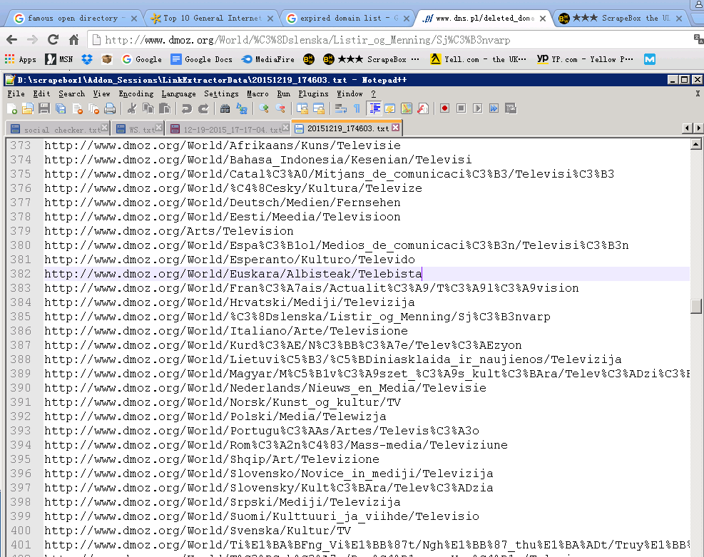The width and height of the screenshot is (704, 557).
Task: Open the Edit menu
Action: coord(41,94)
